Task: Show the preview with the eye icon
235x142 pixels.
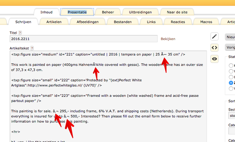Action: pos(214,59)
